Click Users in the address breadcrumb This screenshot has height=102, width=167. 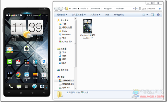(x=74, y=9)
